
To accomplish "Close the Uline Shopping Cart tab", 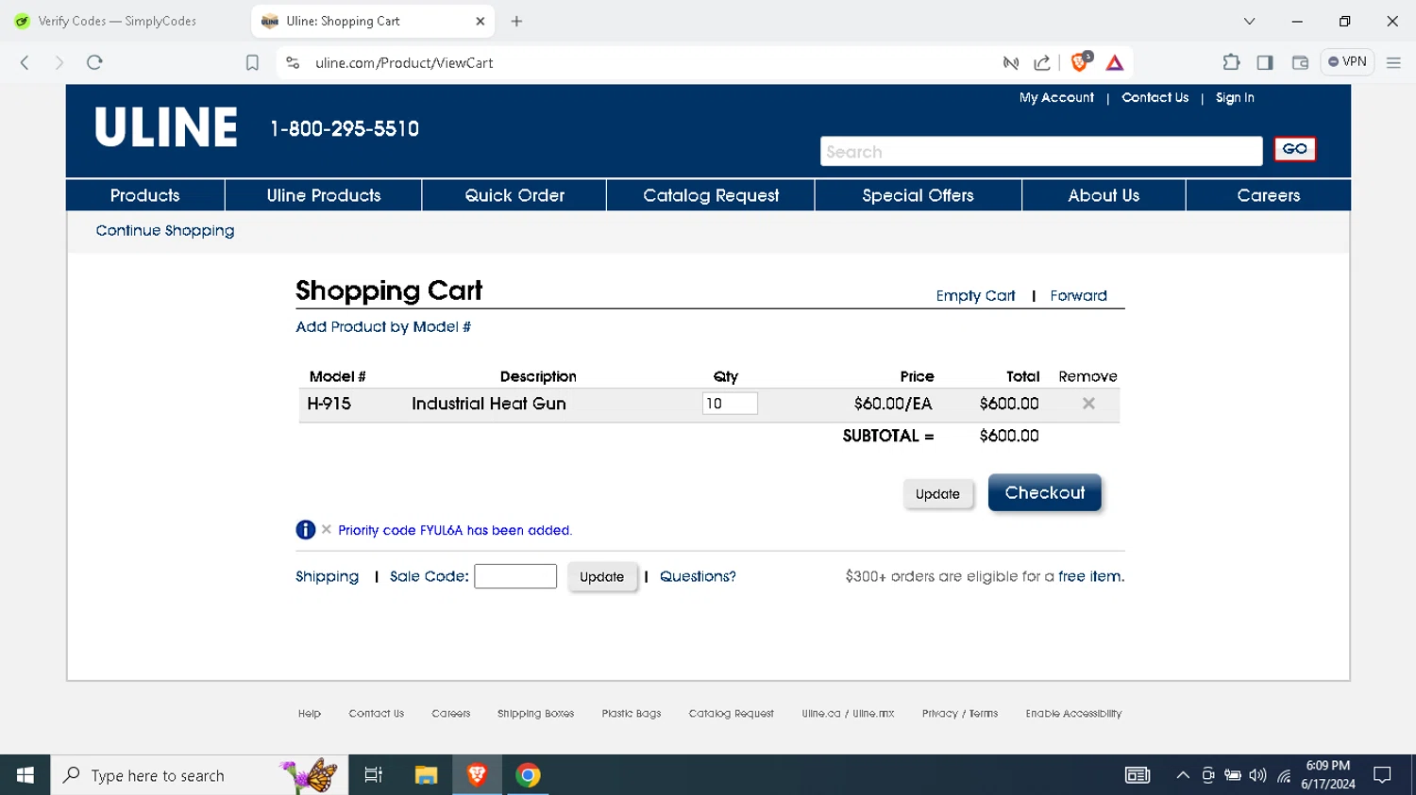I will point(480,21).
